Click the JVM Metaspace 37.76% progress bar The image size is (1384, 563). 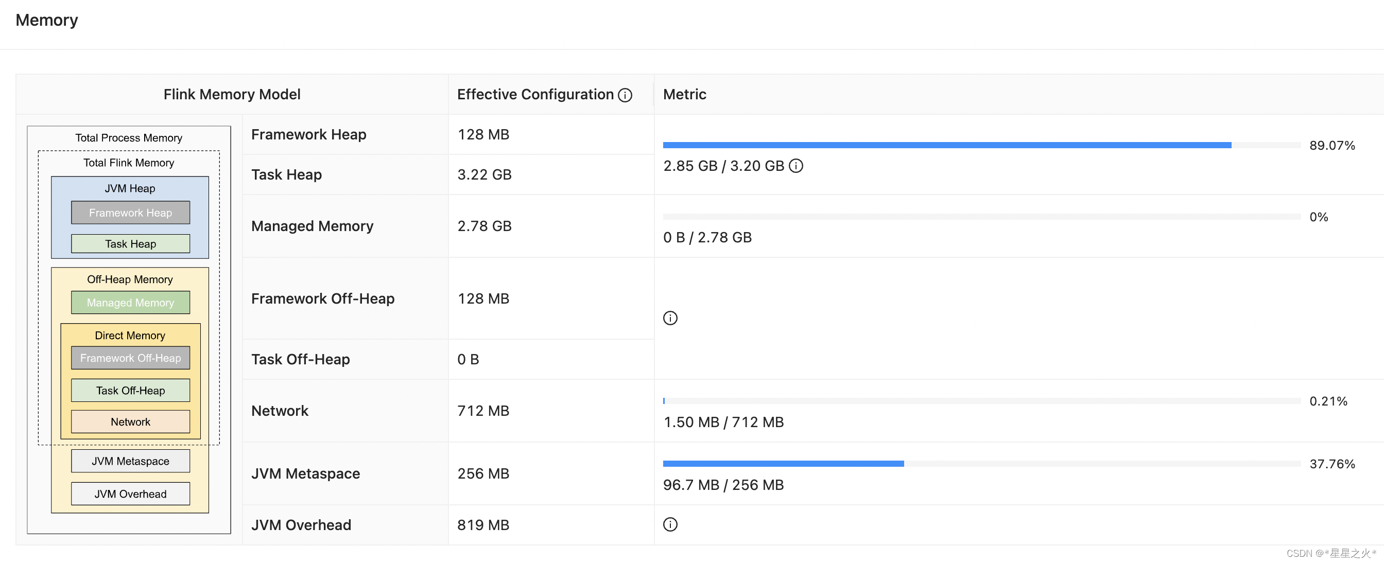click(x=981, y=464)
